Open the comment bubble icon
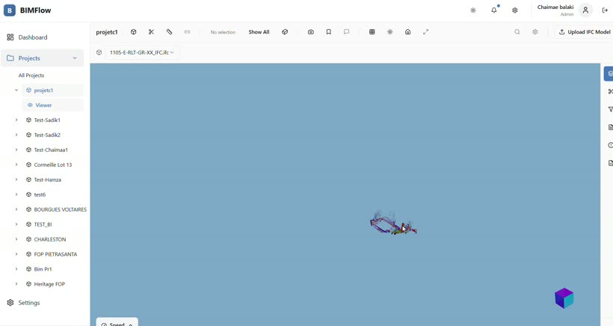Viewport: 613px width, 326px height. point(346,32)
